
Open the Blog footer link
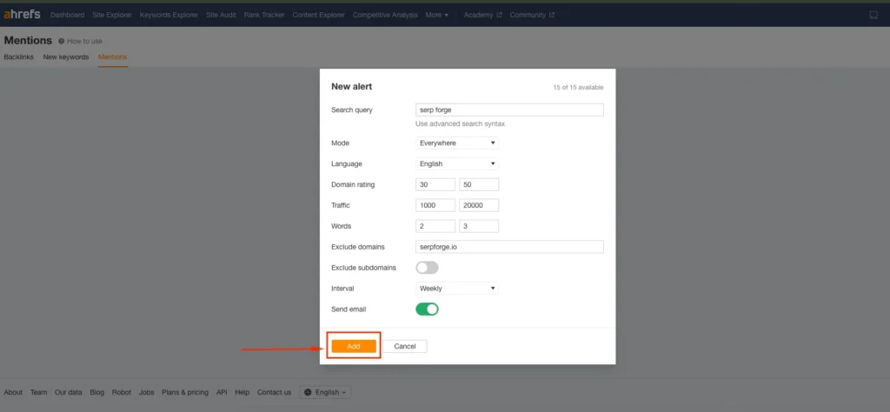(x=97, y=392)
